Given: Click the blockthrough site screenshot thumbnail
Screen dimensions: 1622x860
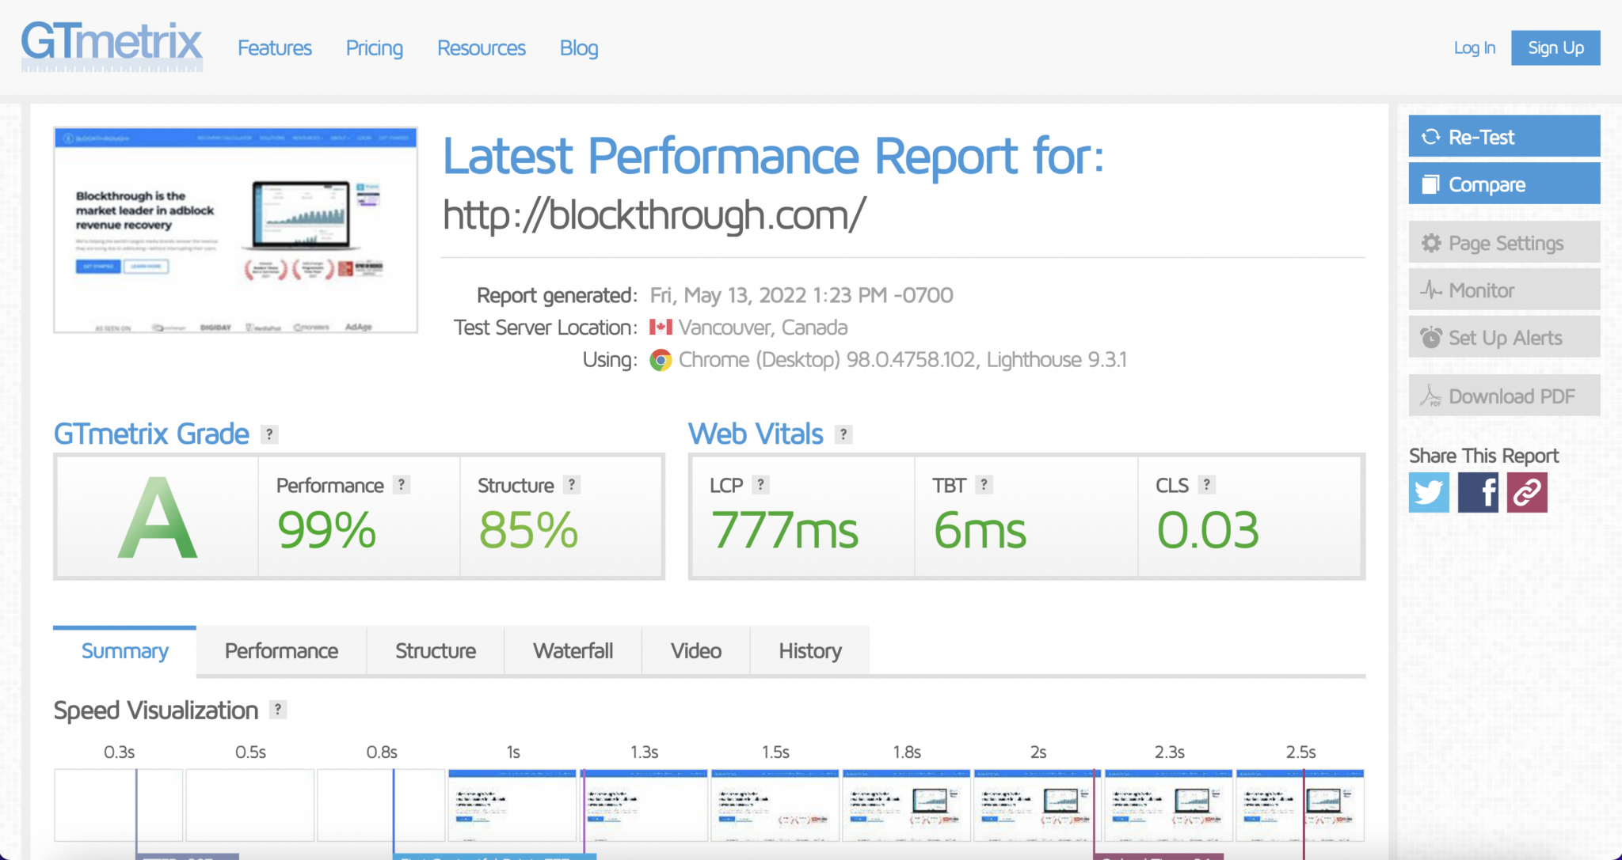Looking at the screenshot, I should pyautogui.click(x=235, y=230).
